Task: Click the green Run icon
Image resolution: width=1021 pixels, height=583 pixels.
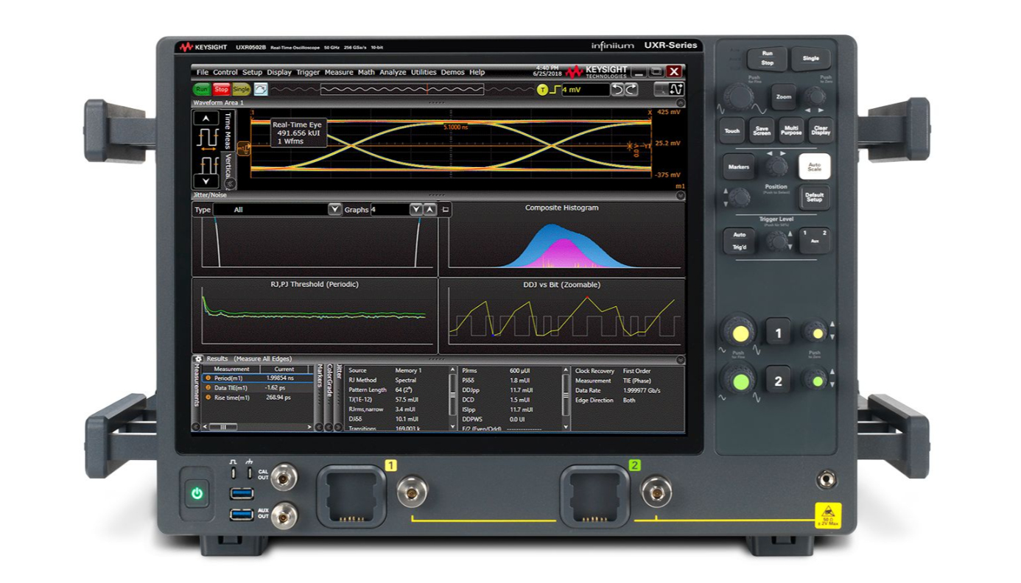Action: [x=201, y=88]
